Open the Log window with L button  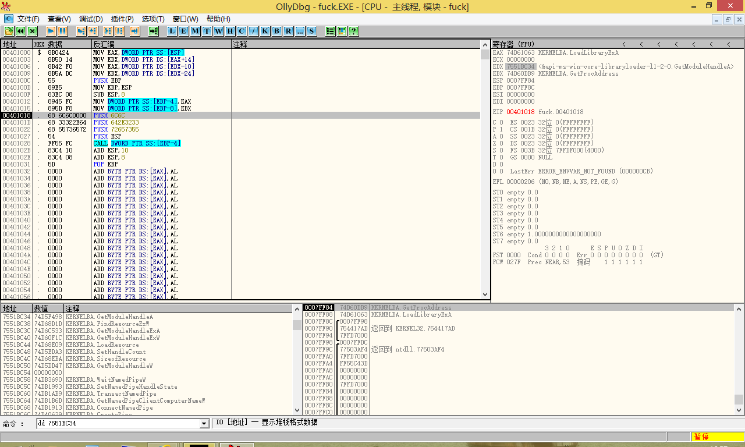coord(172,31)
